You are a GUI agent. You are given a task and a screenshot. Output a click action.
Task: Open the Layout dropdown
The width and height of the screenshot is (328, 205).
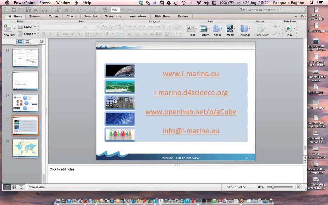coord(27,27)
